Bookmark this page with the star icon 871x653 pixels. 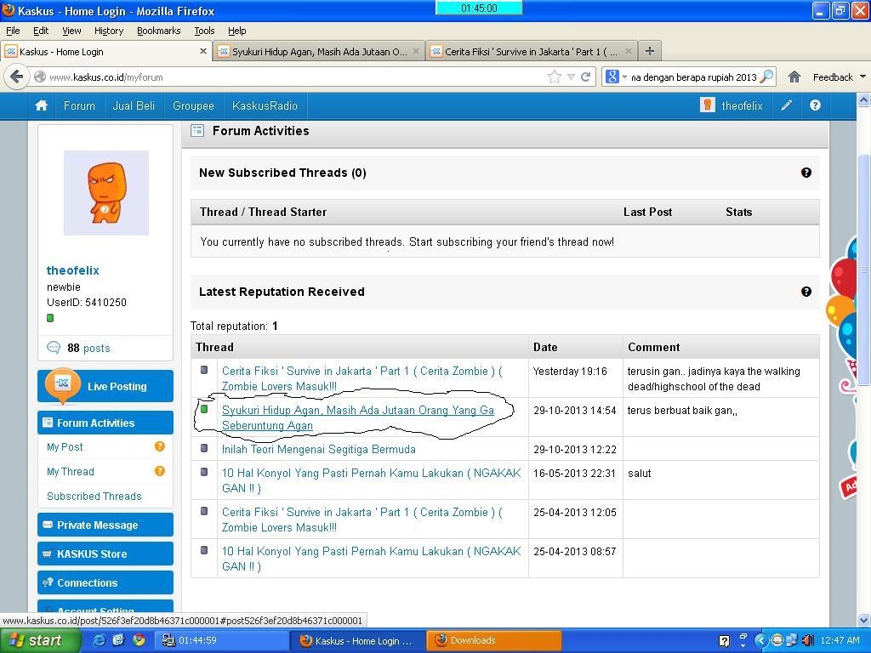[554, 77]
